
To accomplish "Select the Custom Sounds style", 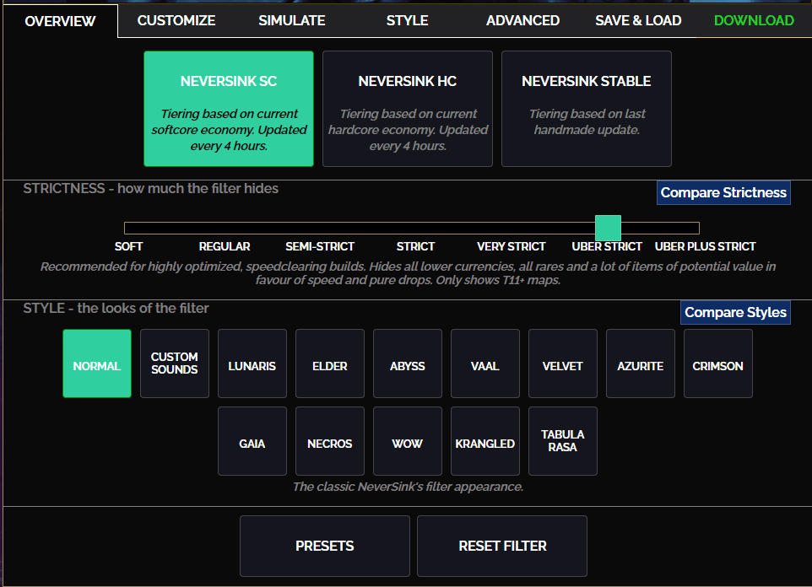I will (175, 364).
